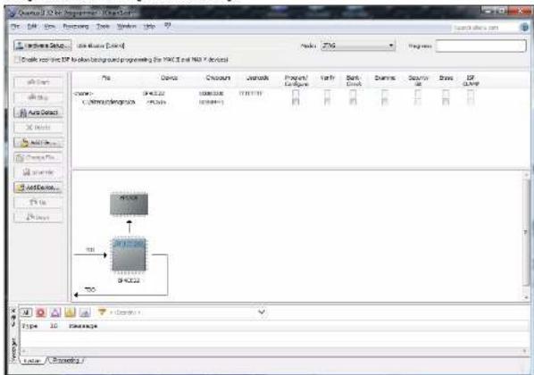Click the Change File button

[38, 157]
